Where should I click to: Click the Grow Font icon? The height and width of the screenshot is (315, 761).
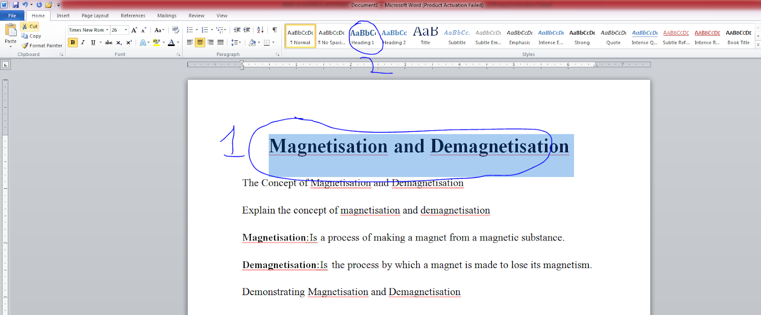134,30
